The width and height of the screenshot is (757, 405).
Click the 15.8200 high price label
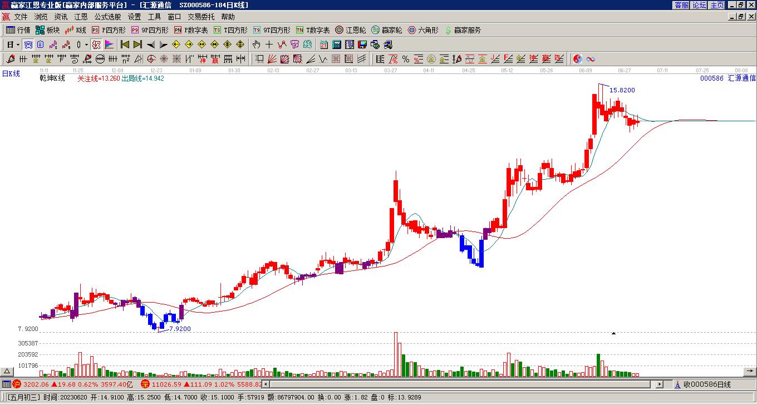pyautogui.click(x=622, y=90)
